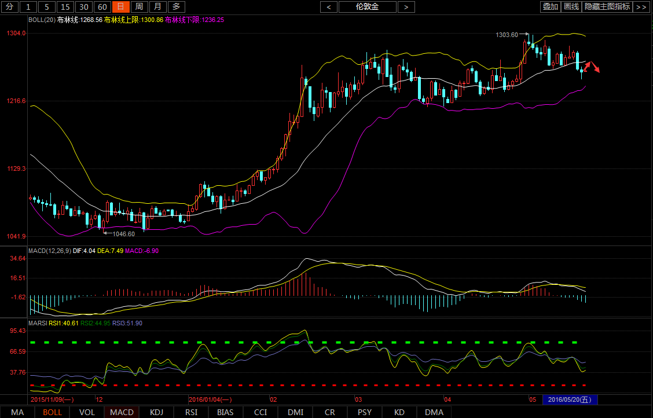Switch to the CCI indicator tab

tap(261, 412)
